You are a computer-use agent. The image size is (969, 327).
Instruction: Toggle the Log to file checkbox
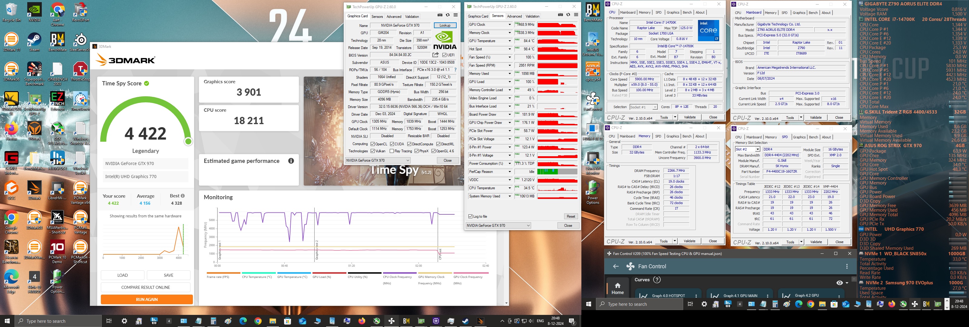pos(470,216)
